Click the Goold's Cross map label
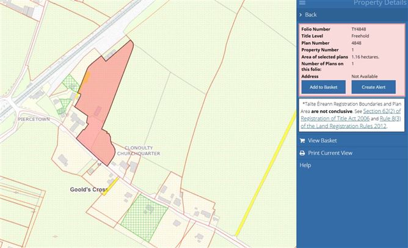The image size is (408, 248). [89, 190]
